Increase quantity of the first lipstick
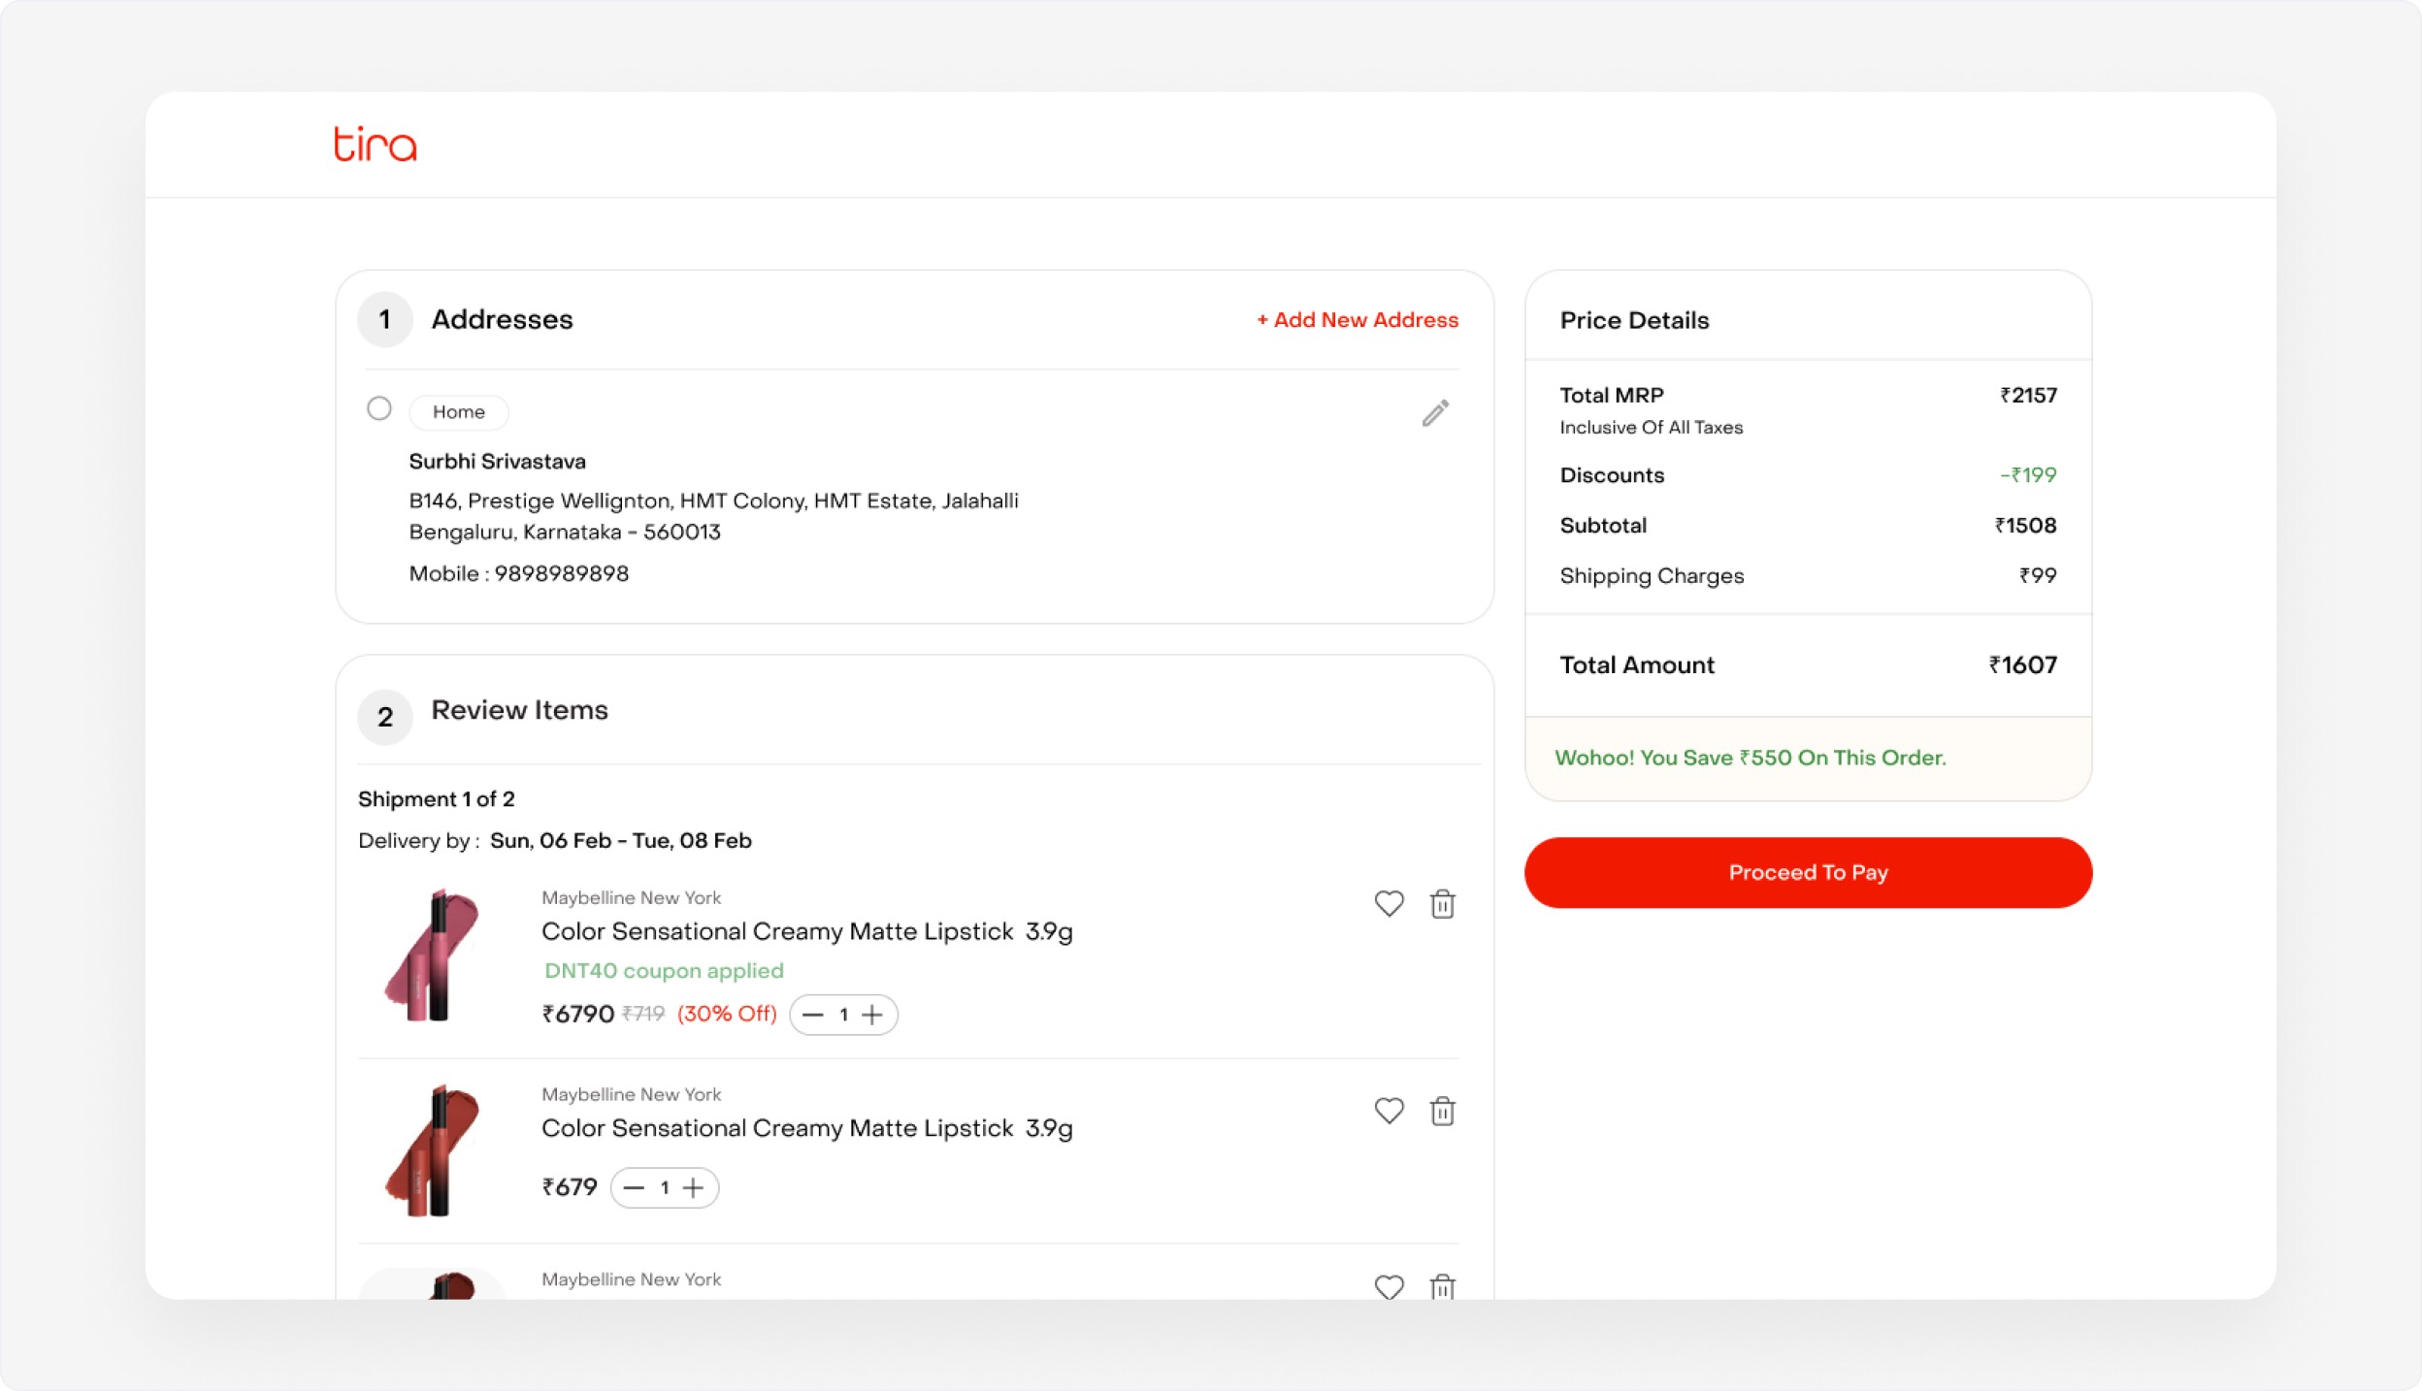2422x1391 pixels. [872, 1015]
